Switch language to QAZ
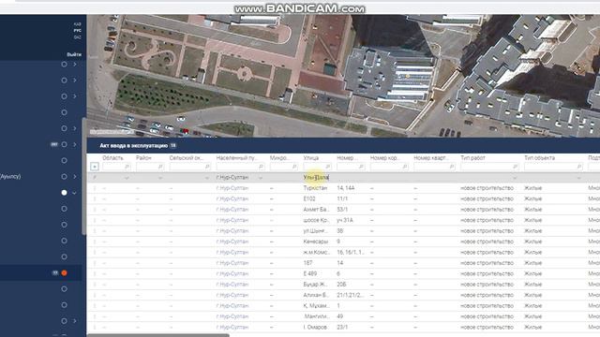This screenshot has width=600, height=337. coord(77,37)
